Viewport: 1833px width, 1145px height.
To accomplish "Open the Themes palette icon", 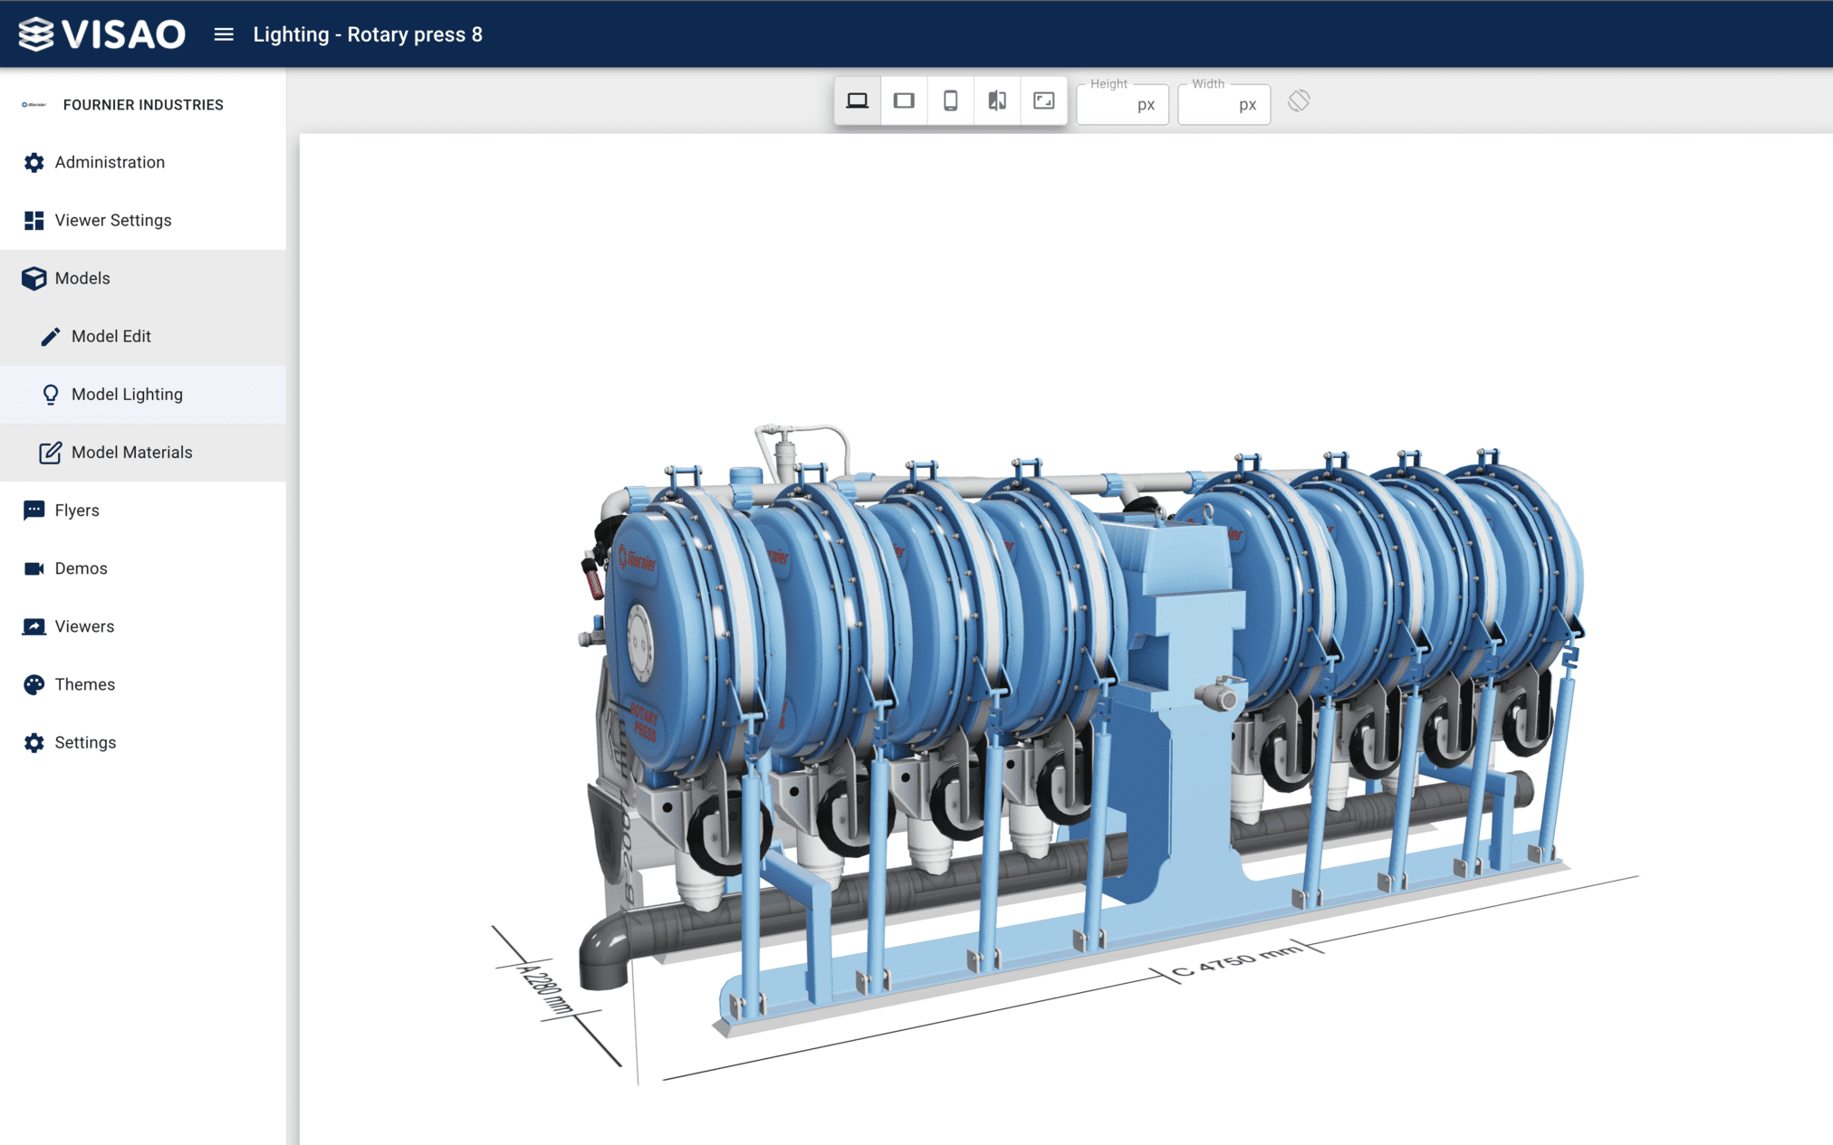I will coord(34,684).
